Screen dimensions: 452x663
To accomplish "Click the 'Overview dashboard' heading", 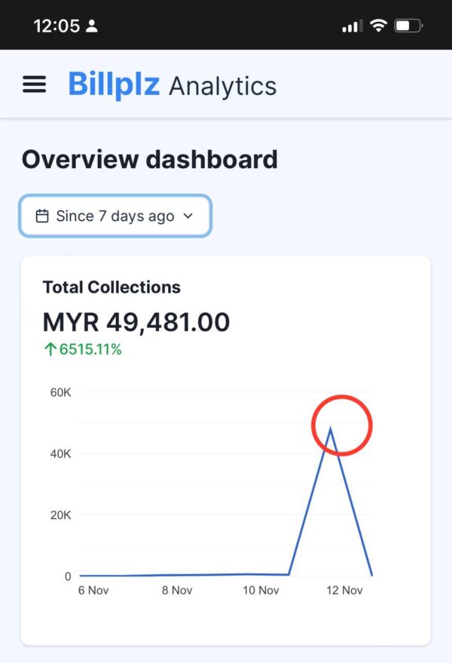I will coord(150,159).
